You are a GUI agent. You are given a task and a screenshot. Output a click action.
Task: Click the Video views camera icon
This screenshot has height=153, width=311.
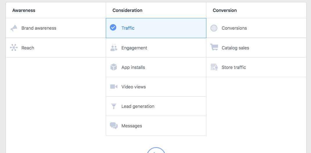click(x=114, y=87)
